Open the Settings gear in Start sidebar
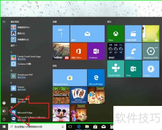Image resolution: width=162 pixels, height=130 pixels. [4, 111]
